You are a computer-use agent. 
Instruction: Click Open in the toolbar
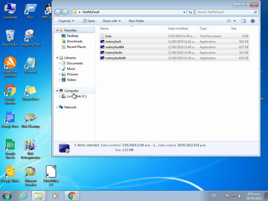[89, 21]
